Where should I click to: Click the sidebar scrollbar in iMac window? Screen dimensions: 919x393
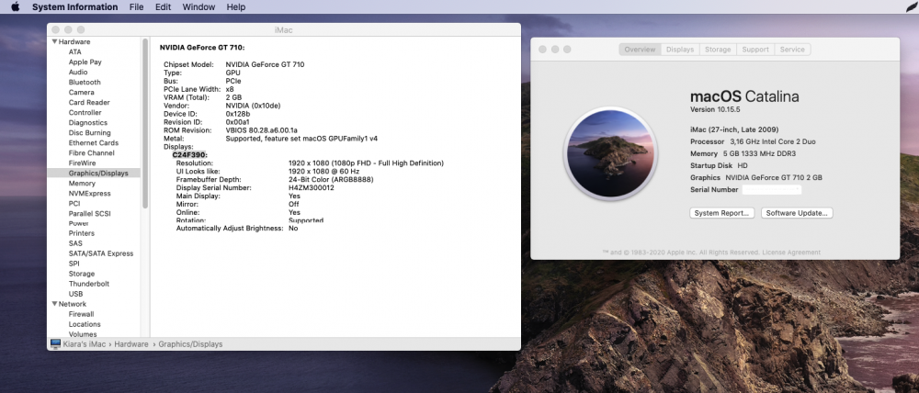145,124
